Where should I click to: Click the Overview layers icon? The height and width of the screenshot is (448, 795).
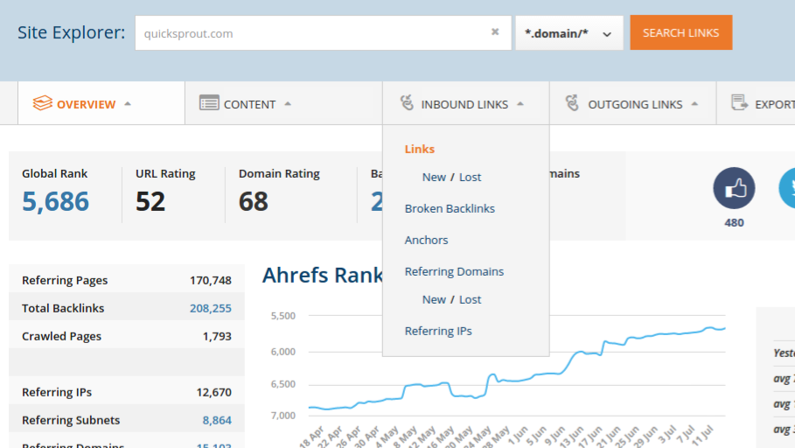(x=43, y=103)
